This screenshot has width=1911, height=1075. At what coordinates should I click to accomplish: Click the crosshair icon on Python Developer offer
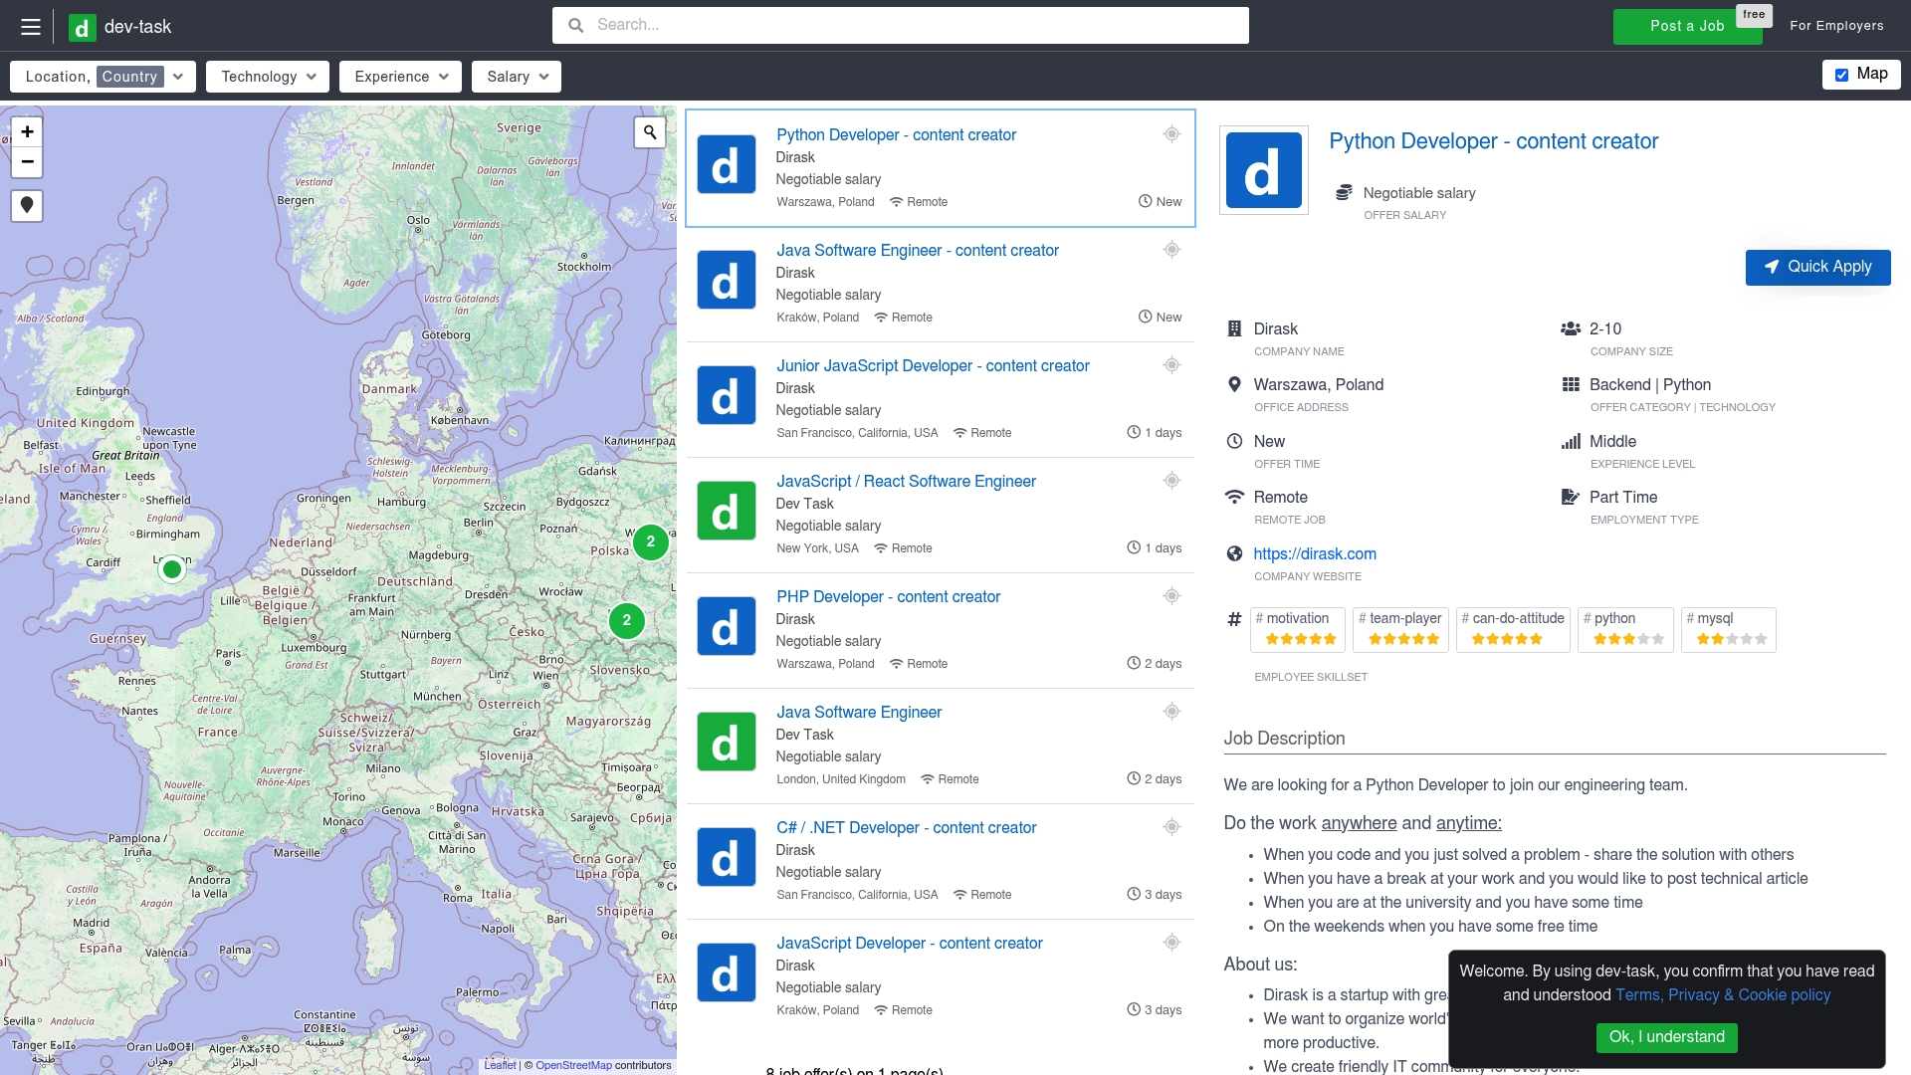tap(1172, 133)
